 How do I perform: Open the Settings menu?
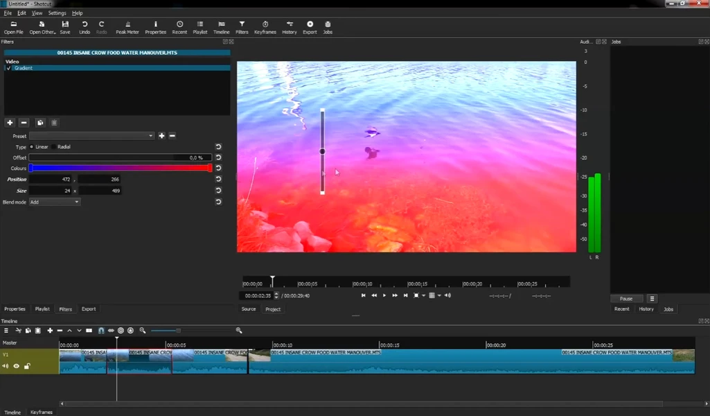pos(57,13)
